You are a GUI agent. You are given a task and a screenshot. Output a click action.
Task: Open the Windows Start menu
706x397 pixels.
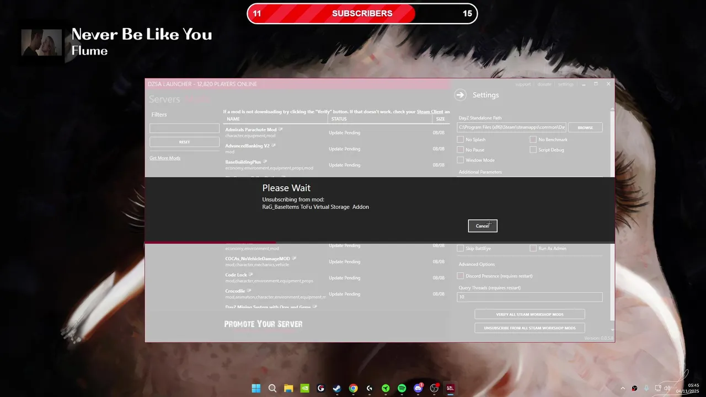pos(256,388)
